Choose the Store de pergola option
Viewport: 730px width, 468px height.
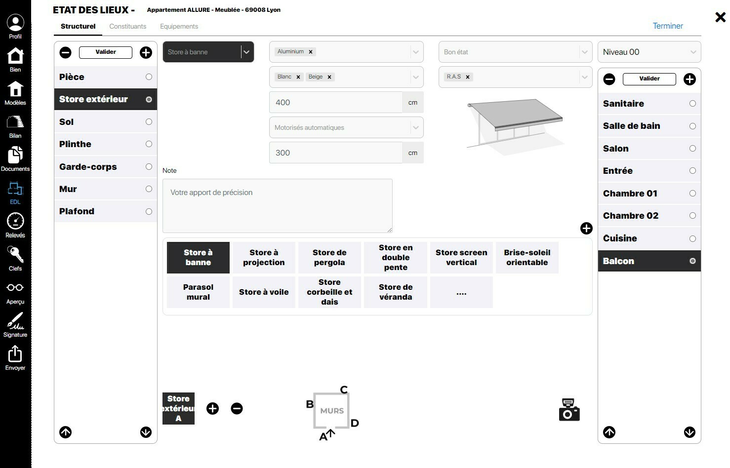click(x=329, y=257)
